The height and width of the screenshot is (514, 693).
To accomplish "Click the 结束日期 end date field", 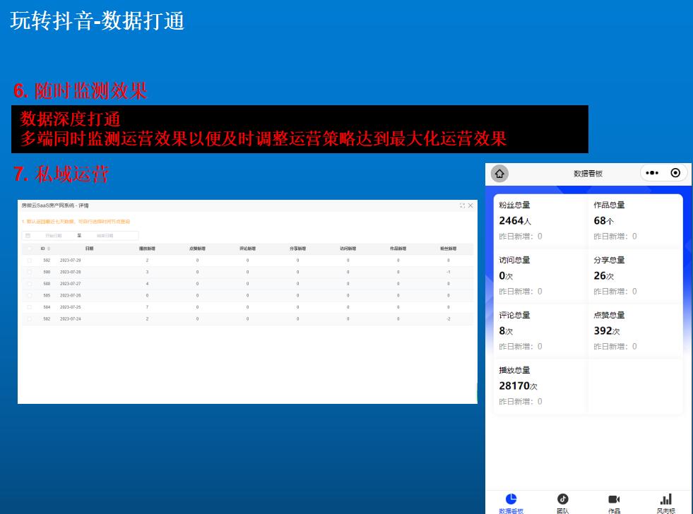I will [x=105, y=236].
